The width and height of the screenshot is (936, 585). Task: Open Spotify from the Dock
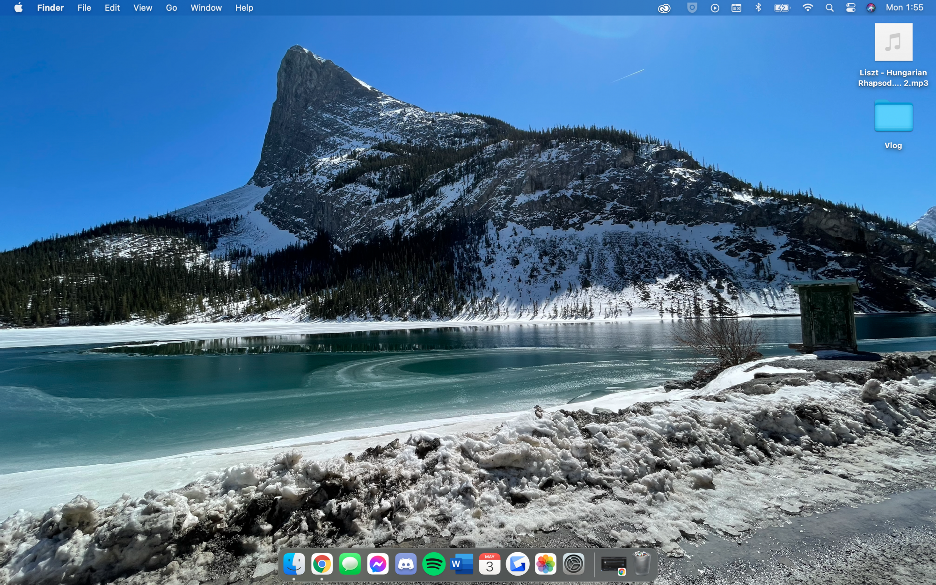433,564
